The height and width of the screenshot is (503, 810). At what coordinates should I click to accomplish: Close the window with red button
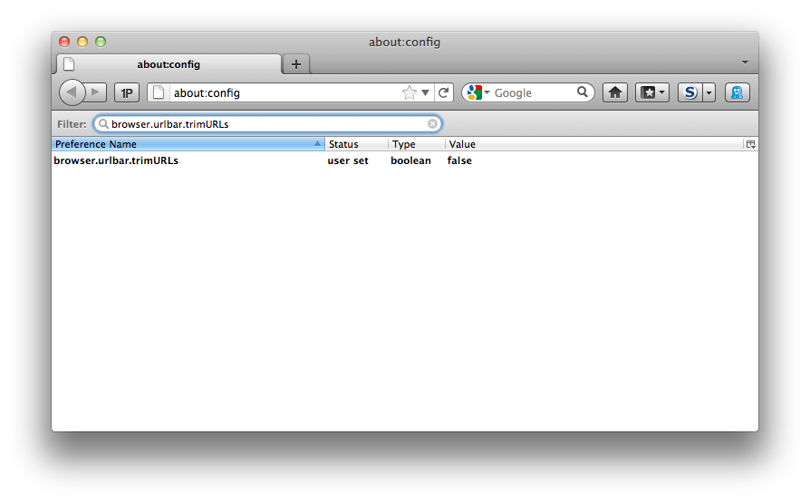(64, 42)
